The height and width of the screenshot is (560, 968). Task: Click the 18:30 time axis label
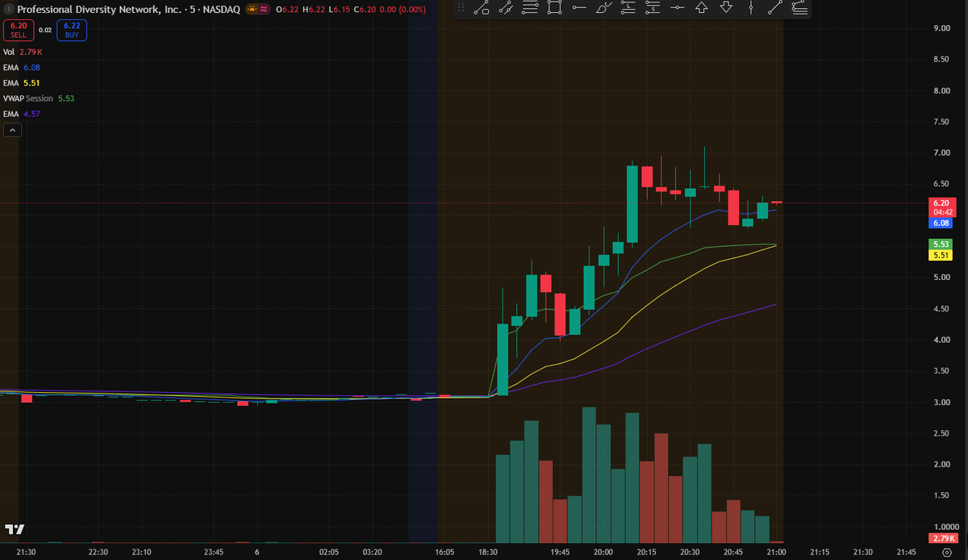point(489,552)
